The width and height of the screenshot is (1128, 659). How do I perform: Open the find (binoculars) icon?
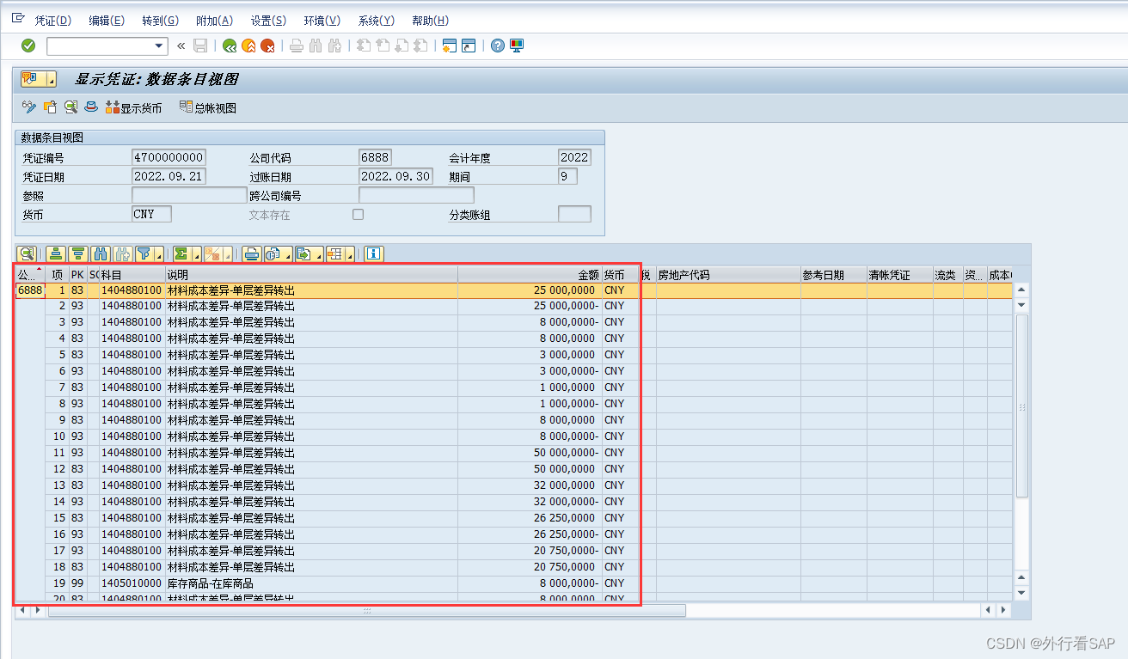coord(99,254)
